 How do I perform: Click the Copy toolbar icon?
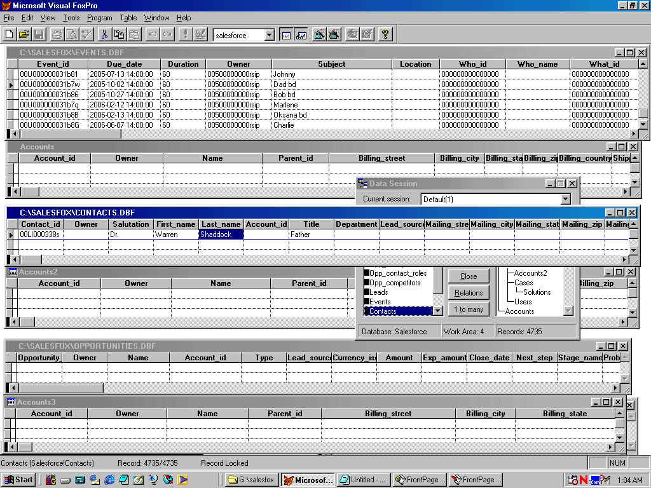point(119,34)
